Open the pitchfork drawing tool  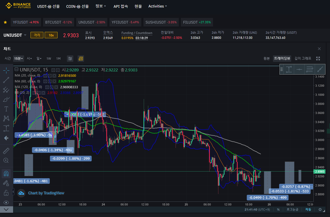point(6,90)
